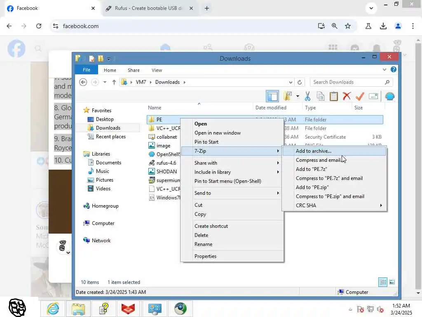Open dropdown arrow beside folder options icon
Viewport: 422px width, 317px height.
coord(298,96)
